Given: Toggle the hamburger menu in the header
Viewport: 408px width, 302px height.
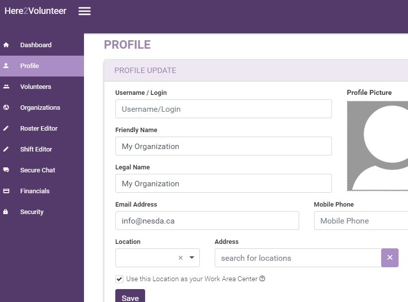Looking at the screenshot, I should [84, 11].
